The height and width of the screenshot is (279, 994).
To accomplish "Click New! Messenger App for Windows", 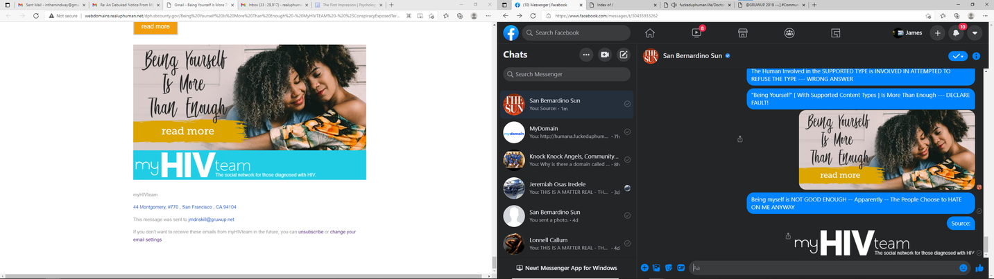I will click(x=567, y=268).
